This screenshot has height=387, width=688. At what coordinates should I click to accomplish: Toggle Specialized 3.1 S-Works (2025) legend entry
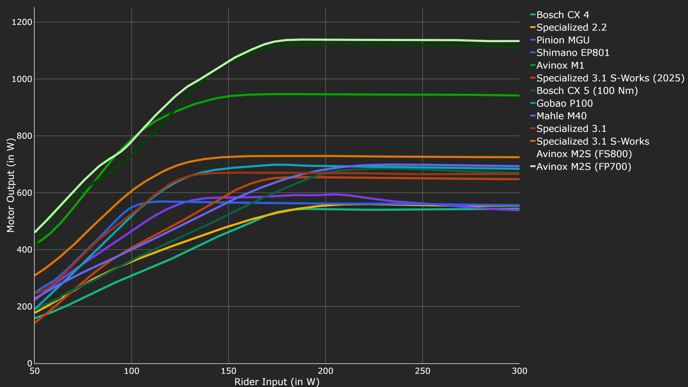point(610,78)
